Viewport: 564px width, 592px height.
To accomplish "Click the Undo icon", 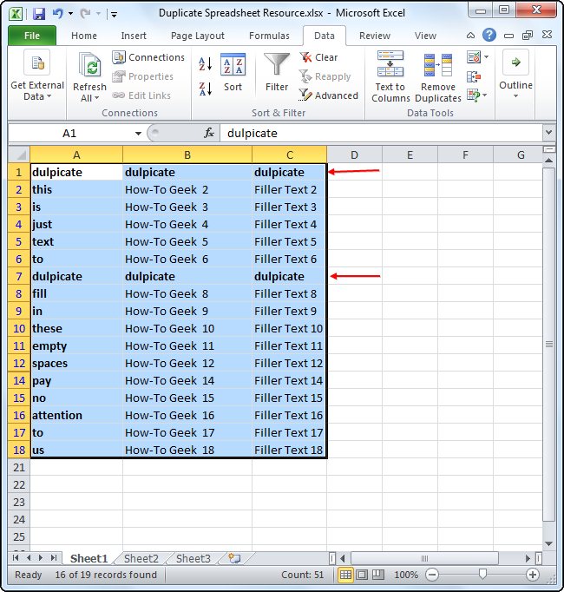I will pos(58,14).
